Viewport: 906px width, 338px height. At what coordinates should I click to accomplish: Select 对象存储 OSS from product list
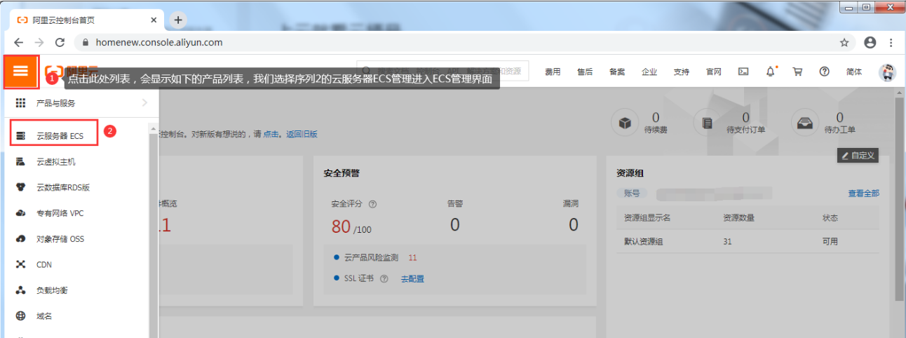tap(60, 239)
